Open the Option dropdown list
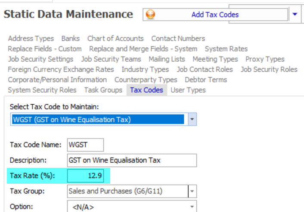This screenshot has height=212, width=304. point(192,207)
